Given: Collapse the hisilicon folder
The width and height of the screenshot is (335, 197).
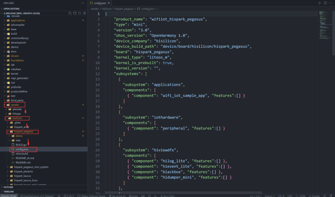Looking at the screenshot, I should (17, 118).
